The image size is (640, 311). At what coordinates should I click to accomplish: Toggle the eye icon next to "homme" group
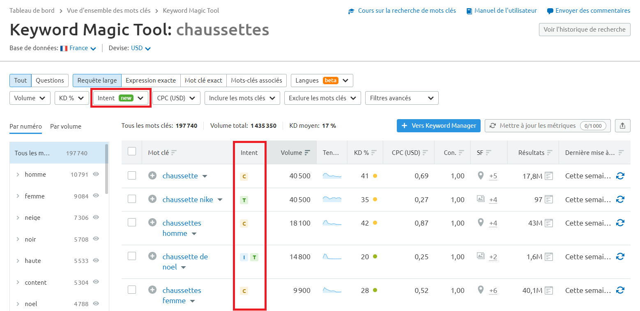tap(96, 174)
